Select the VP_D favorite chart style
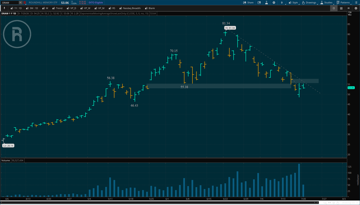The height and width of the screenshot is (205, 360). (71, 8)
